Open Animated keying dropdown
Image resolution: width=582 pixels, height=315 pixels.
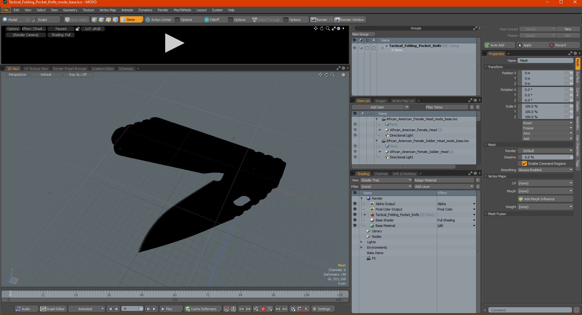pos(86,309)
